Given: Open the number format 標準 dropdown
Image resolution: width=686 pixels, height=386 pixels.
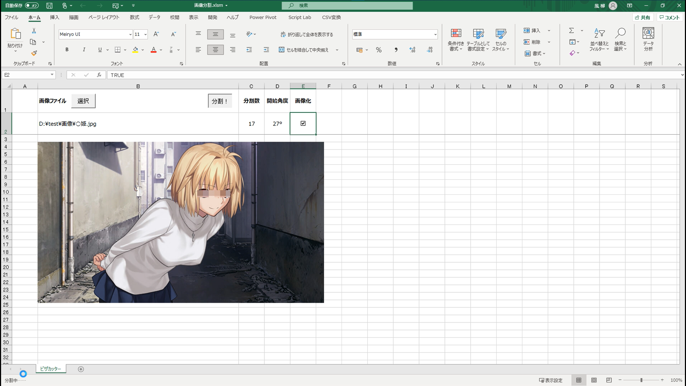Looking at the screenshot, I should point(435,34).
